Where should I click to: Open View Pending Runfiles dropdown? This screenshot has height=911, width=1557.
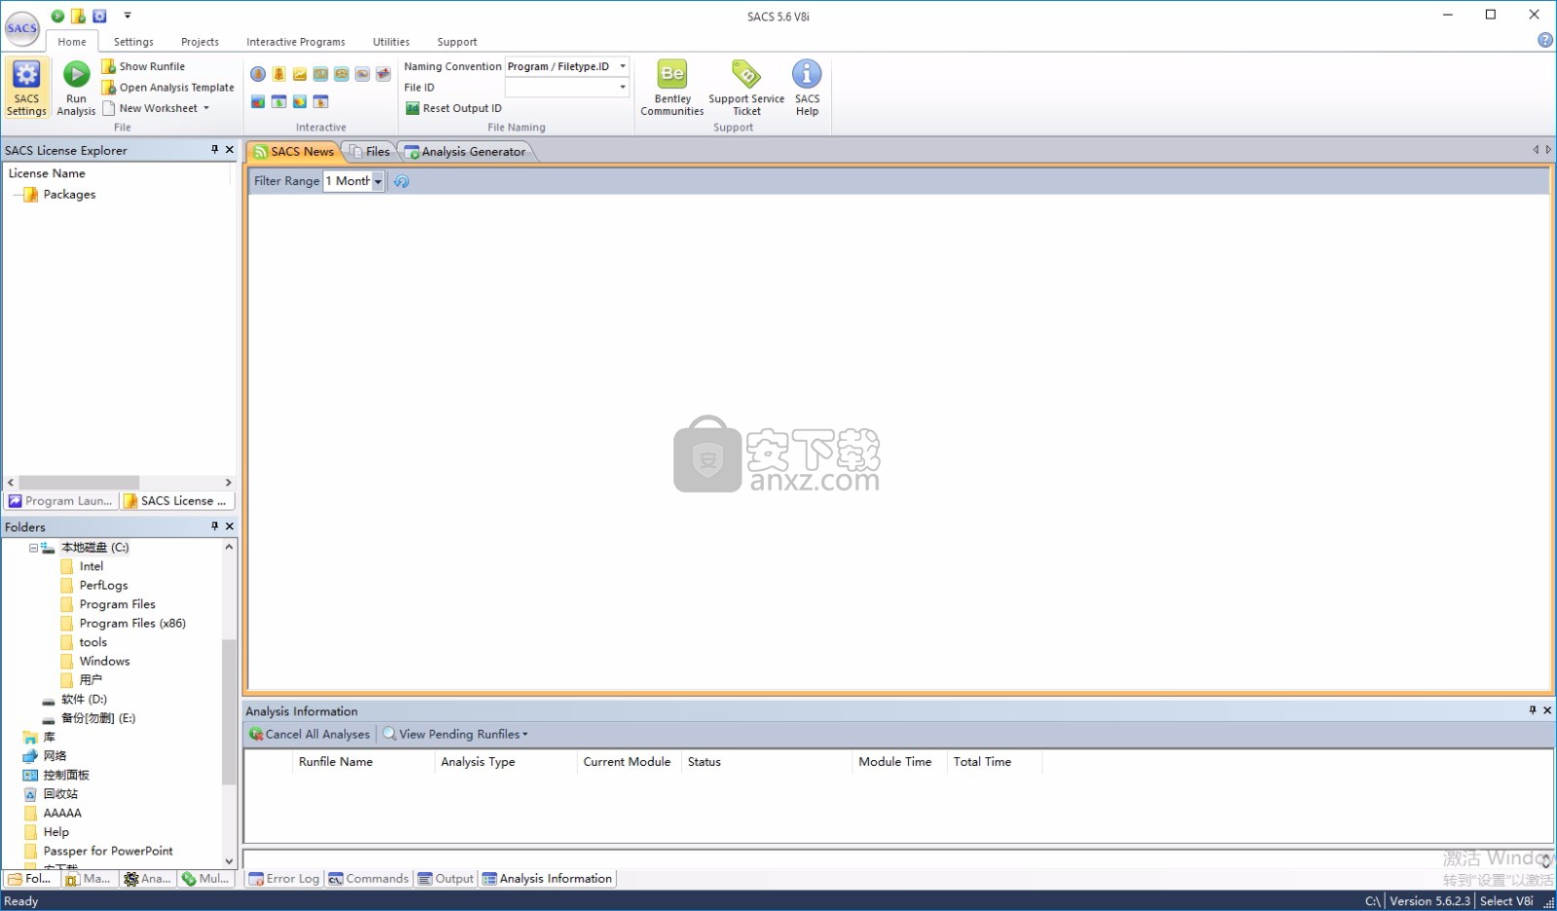click(456, 735)
